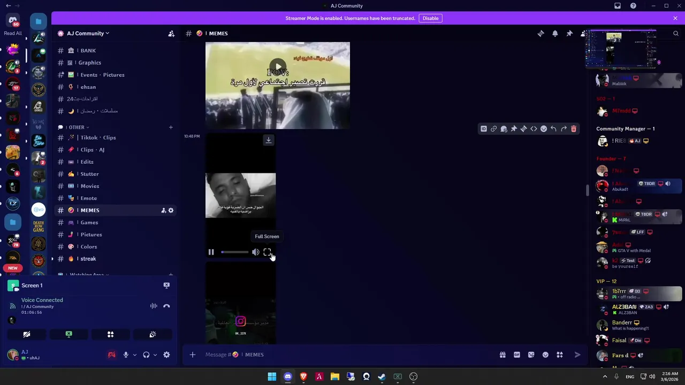Open the Graphics channel

point(115,63)
